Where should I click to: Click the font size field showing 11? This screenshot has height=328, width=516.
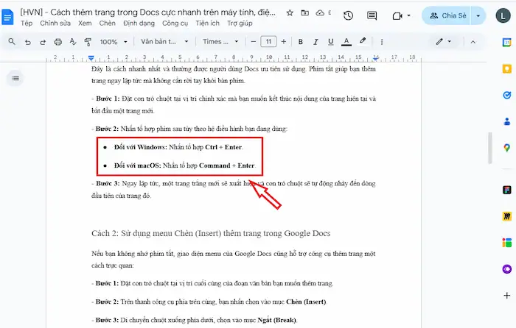(x=268, y=42)
